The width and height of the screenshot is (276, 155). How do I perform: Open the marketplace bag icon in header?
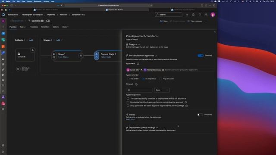[x=193, y=15]
